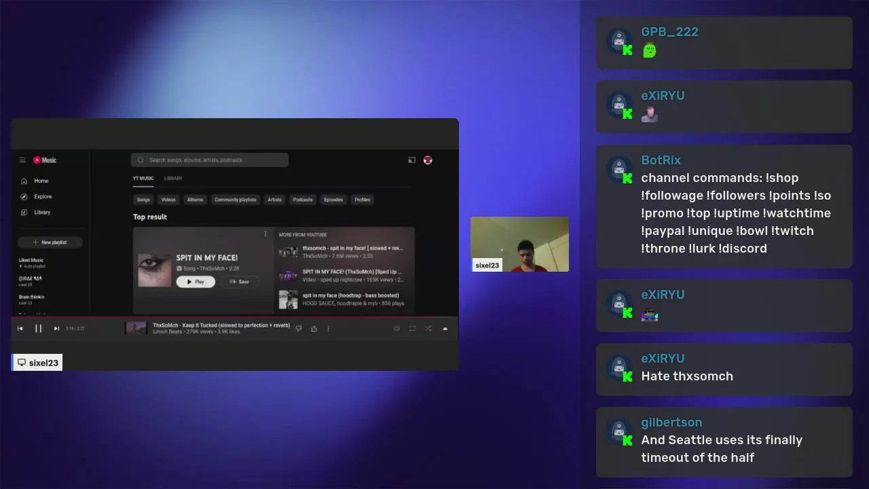Filter results by Artists chip
The width and height of the screenshot is (869, 489).
coord(274,200)
